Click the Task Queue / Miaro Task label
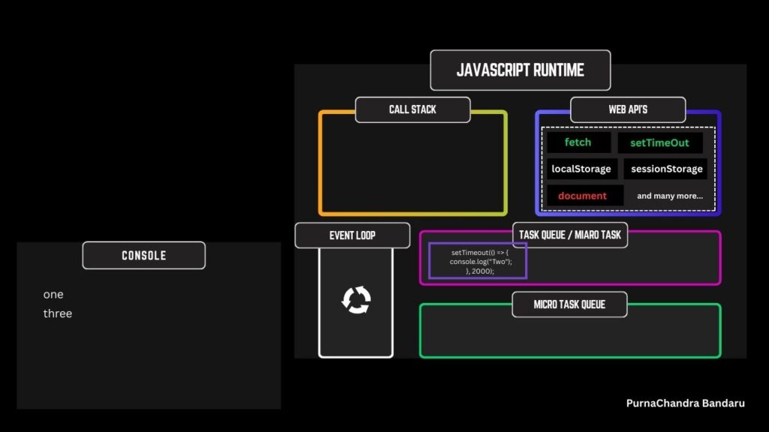 [570, 235]
